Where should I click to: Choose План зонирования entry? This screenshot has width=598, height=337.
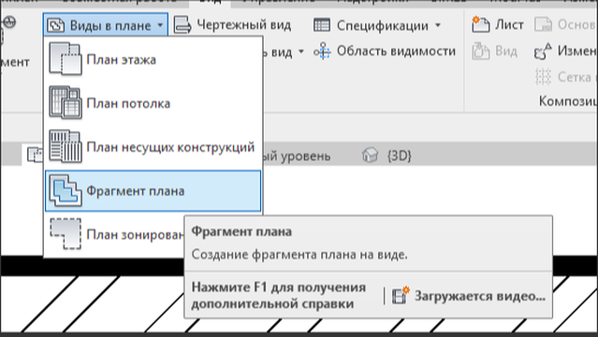point(114,234)
